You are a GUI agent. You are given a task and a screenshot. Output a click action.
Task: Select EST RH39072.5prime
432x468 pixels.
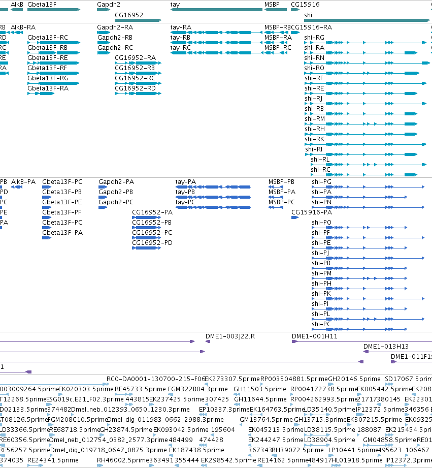[297, 450]
